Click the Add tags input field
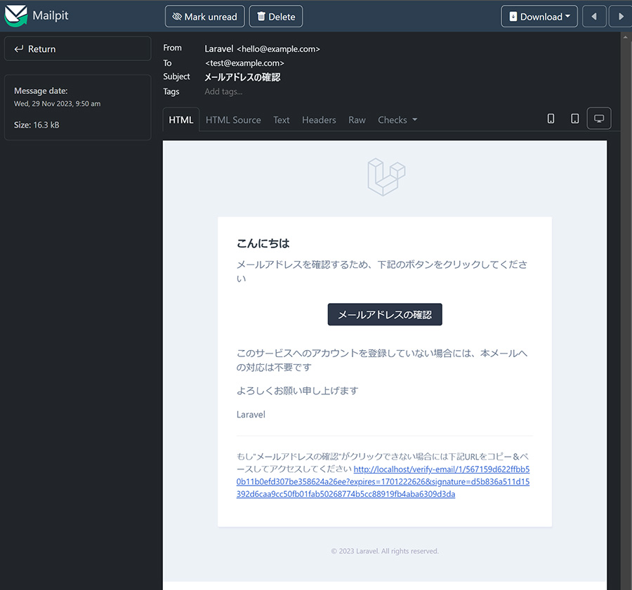The height and width of the screenshot is (590, 632). tap(223, 92)
